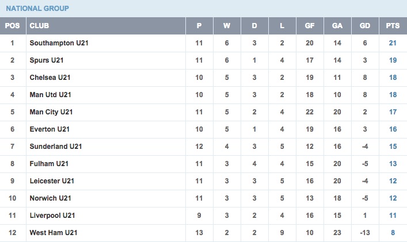This screenshot has width=407, height=242.
Task: Click Leicester U21 club name
Action: [52, 181]
